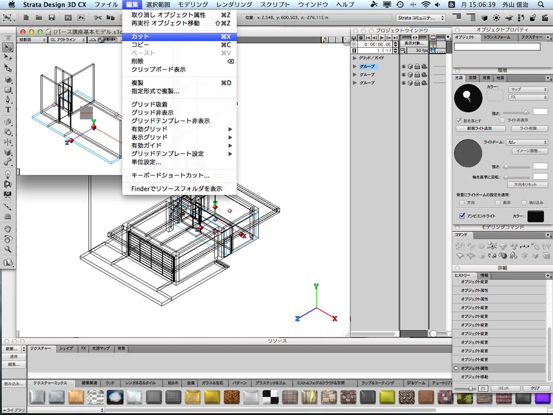
Task: Click the open folder icon
Action: 39,18
